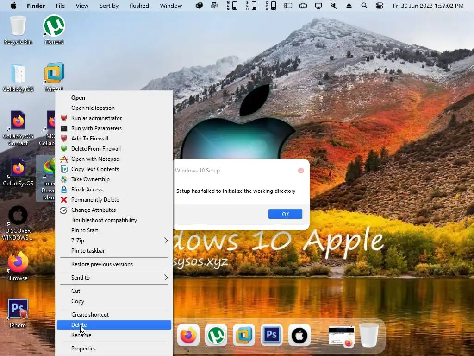Click the MEM usage indicator in menu bar
The image size is (474, 356).
(232, 6)
